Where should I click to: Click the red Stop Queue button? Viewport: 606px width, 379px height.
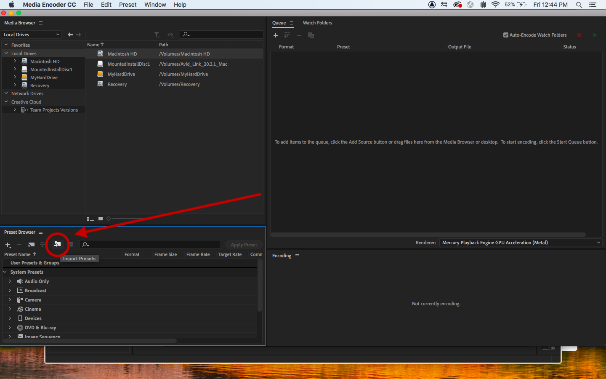coord(579,35)
